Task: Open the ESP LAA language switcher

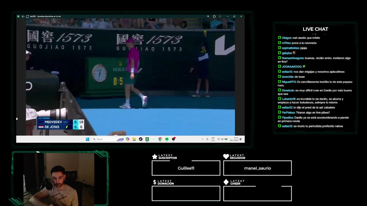Action: [x=213, y=139]
